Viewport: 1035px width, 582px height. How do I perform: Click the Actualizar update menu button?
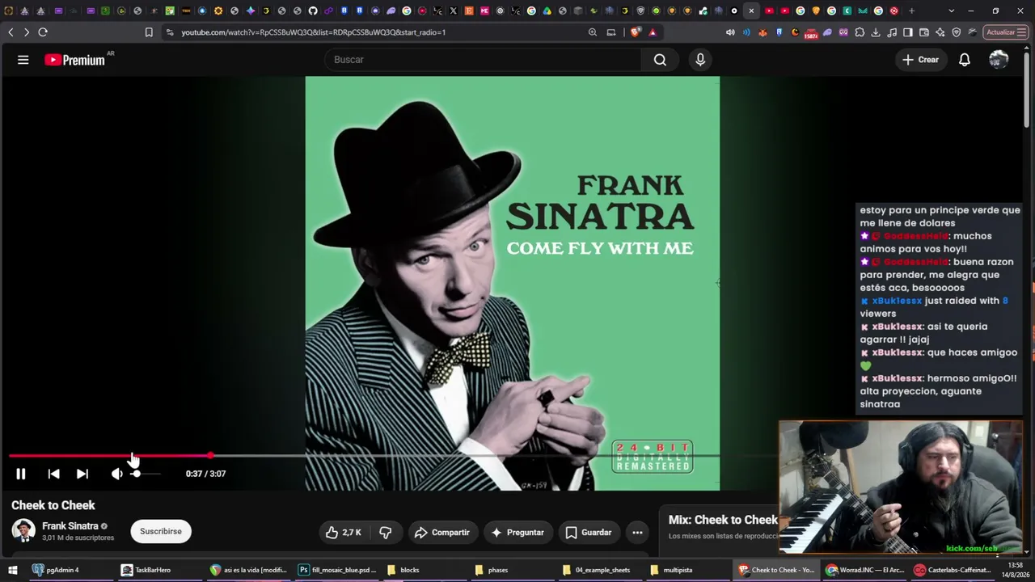coord(1007,32)
